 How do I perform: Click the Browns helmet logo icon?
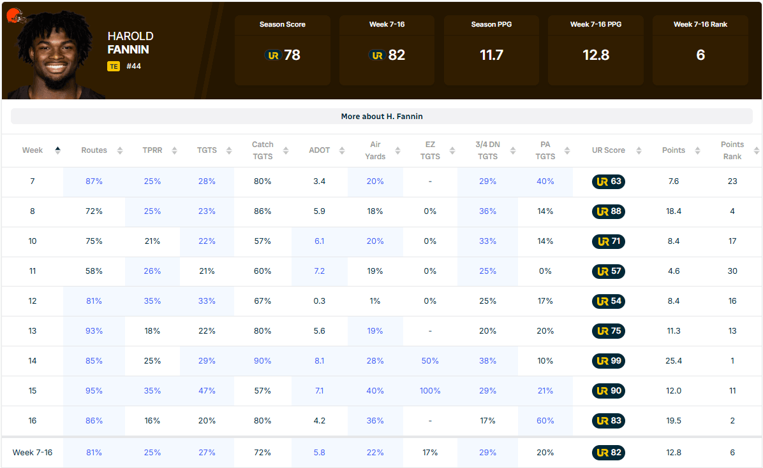[x=15, y=16]
